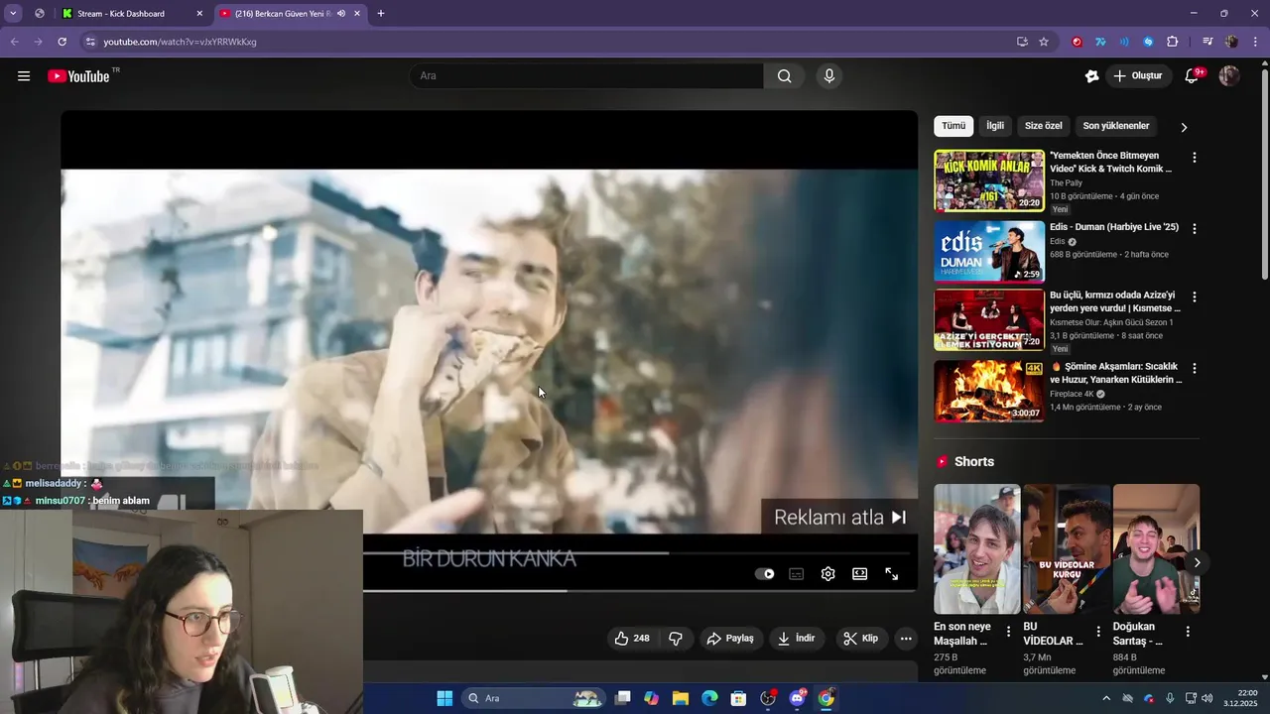Switch to theater mode
The width and height of the screenshot is (1270, 714).
tap(860, 574)
